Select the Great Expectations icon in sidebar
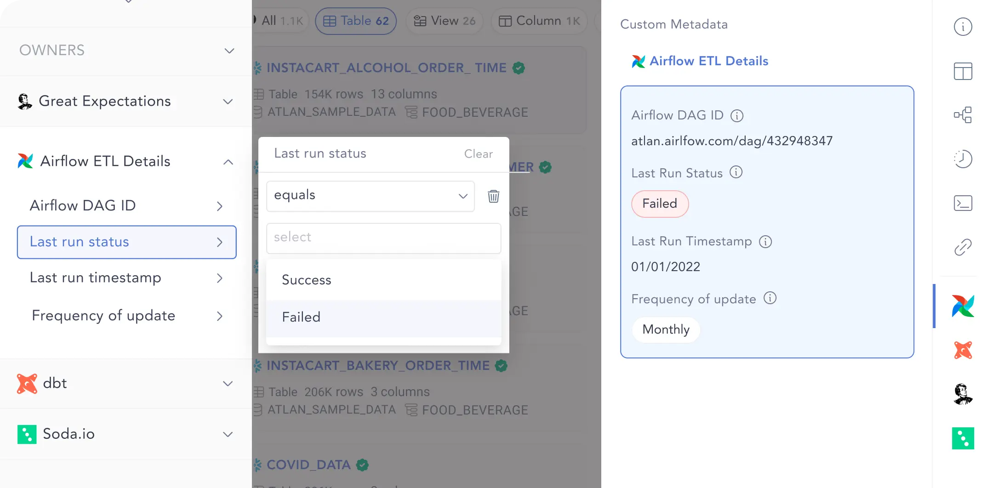 (x=963, y=394)
